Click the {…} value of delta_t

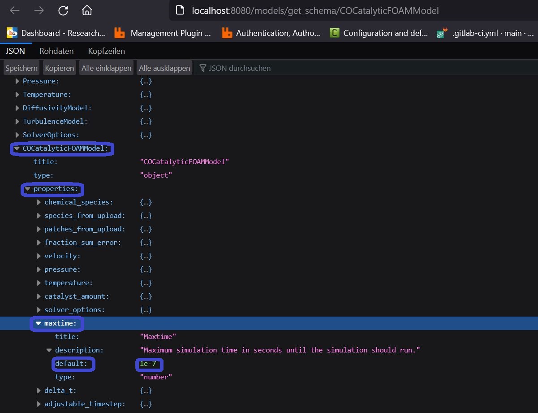tap(146, 391)
